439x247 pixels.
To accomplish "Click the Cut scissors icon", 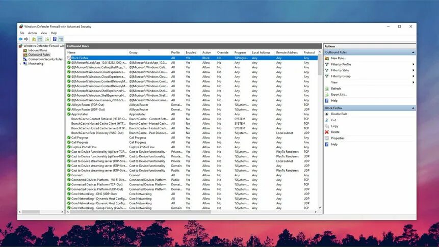I will pos(327,120).
